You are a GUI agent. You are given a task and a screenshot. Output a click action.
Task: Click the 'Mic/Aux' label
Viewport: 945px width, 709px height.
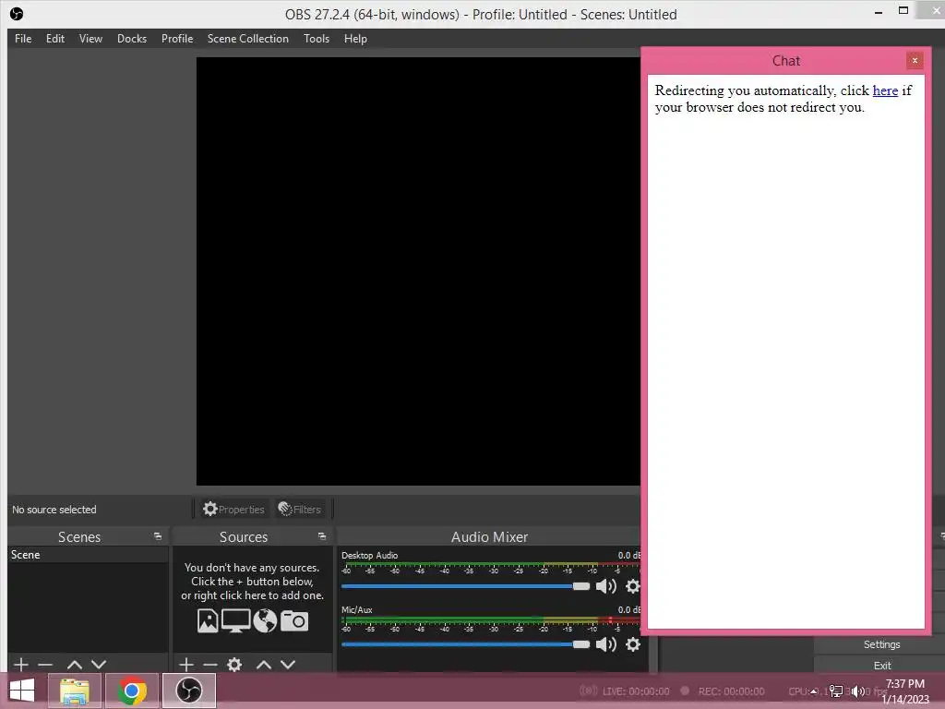tap(357, 610)
